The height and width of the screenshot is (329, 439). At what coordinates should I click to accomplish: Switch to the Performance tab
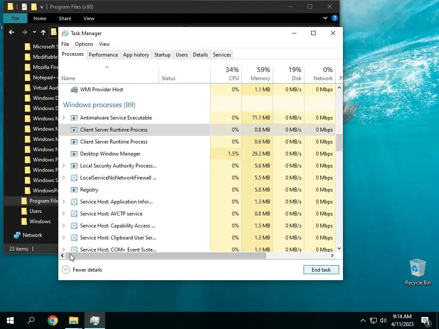coord(103,55)
